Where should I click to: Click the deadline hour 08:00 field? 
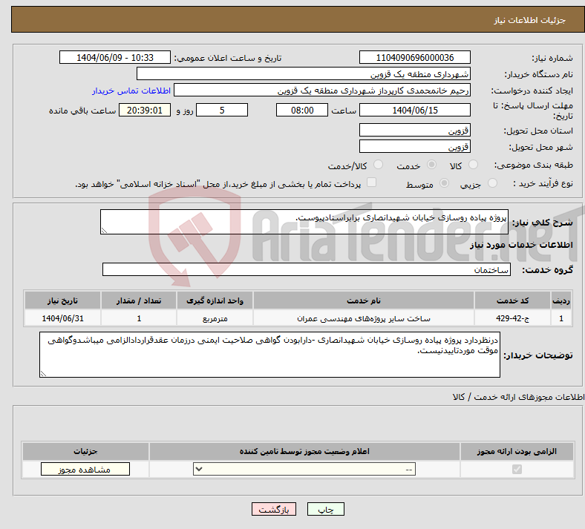coord(302,110)
